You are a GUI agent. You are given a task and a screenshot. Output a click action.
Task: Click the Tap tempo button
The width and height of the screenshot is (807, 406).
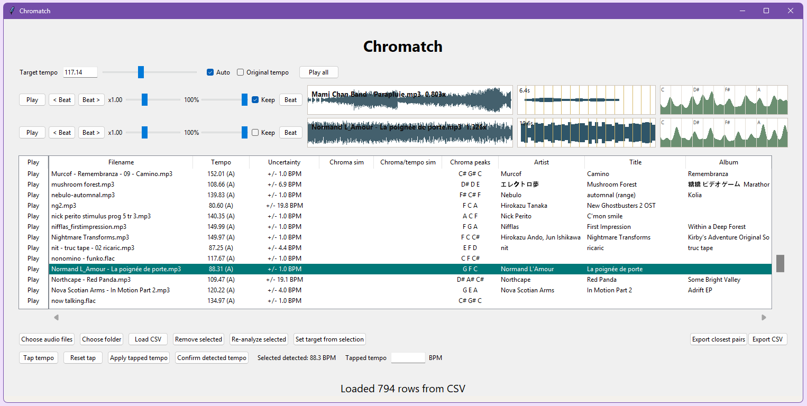click(x=39, y=358)
